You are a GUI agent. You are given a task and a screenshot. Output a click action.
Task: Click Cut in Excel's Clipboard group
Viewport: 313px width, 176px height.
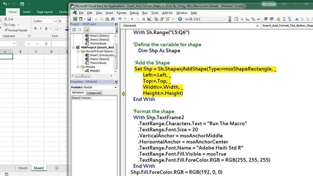pyautogui.click(x=9, y=19)
